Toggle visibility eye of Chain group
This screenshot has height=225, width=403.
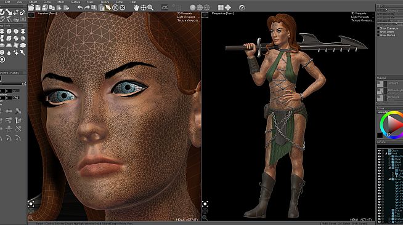click(x=380, y=151)
